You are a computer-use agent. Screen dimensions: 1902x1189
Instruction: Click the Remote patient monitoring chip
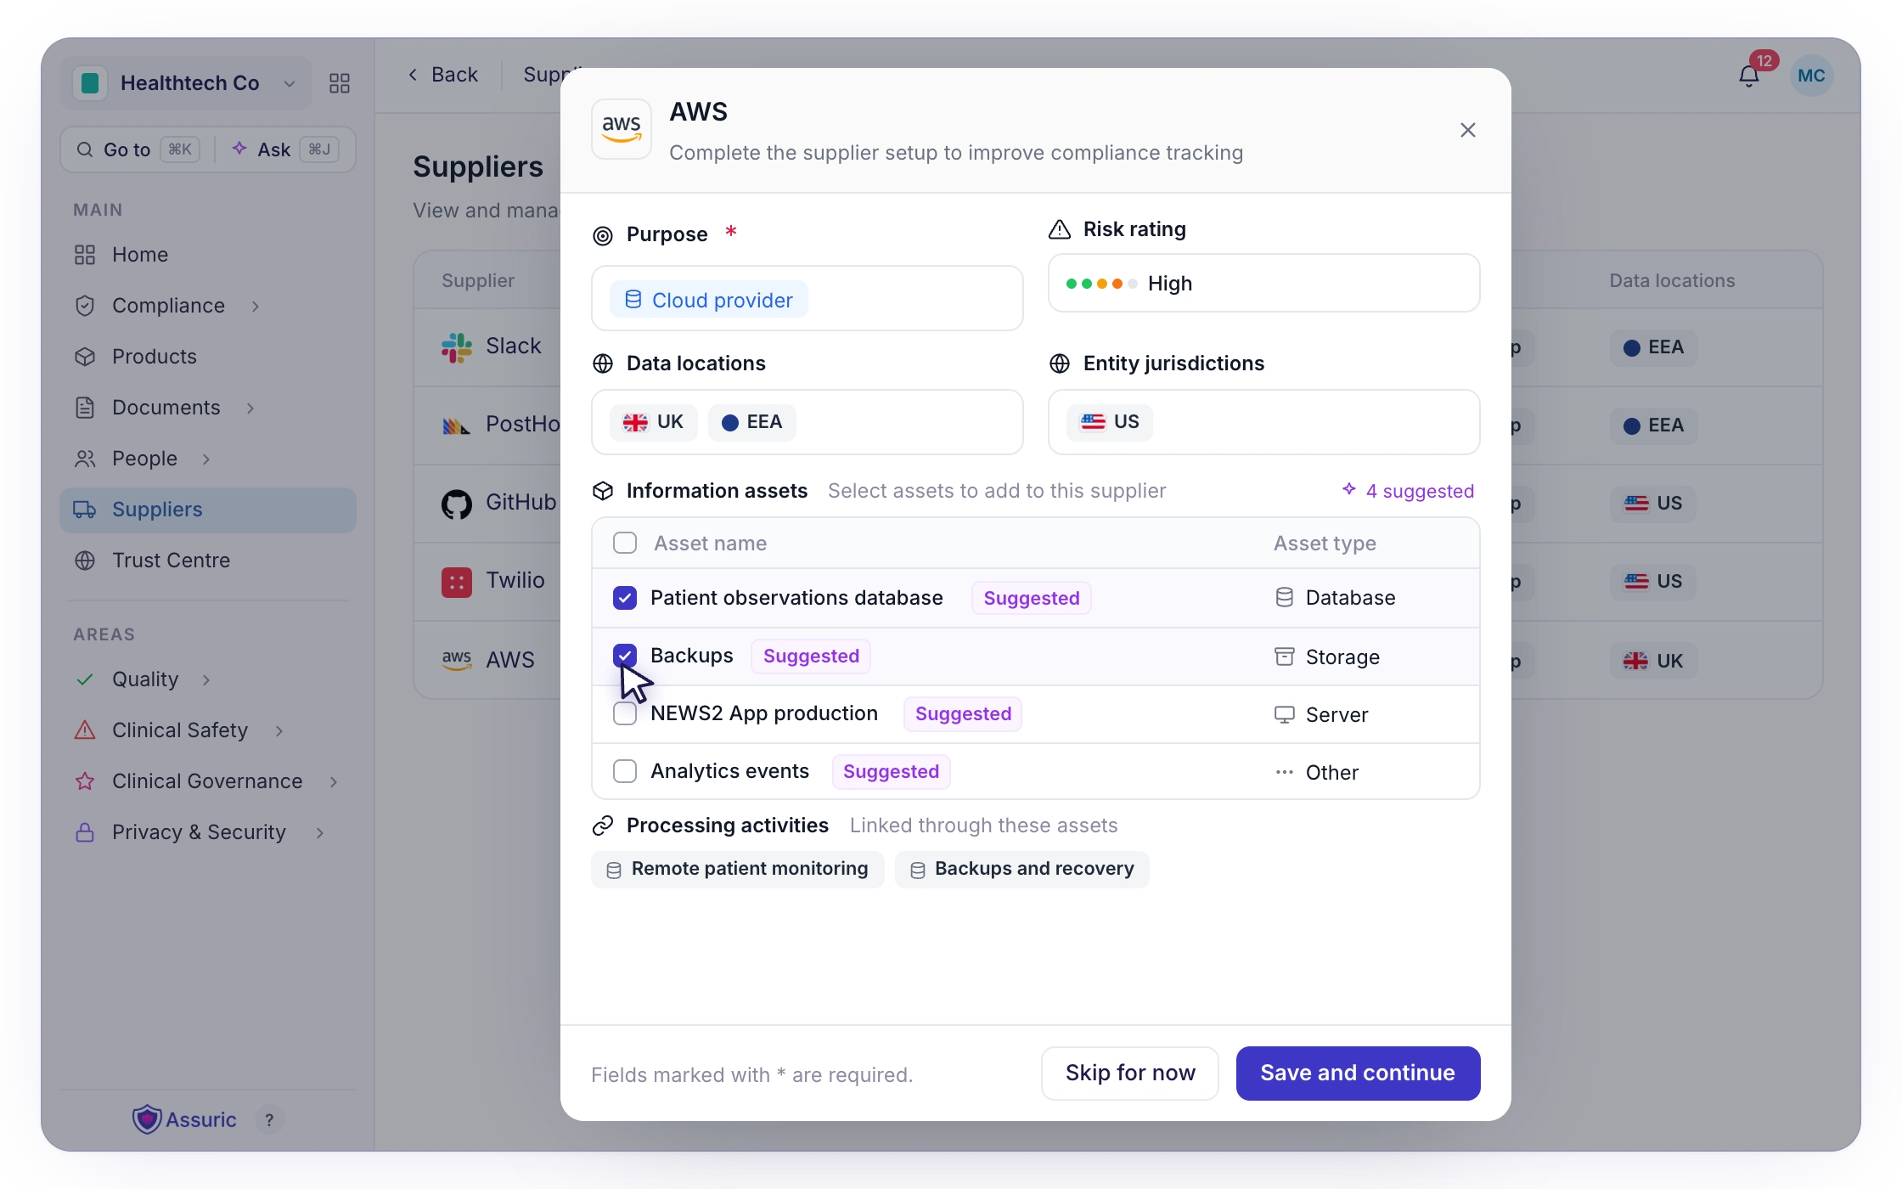(737, 869)
